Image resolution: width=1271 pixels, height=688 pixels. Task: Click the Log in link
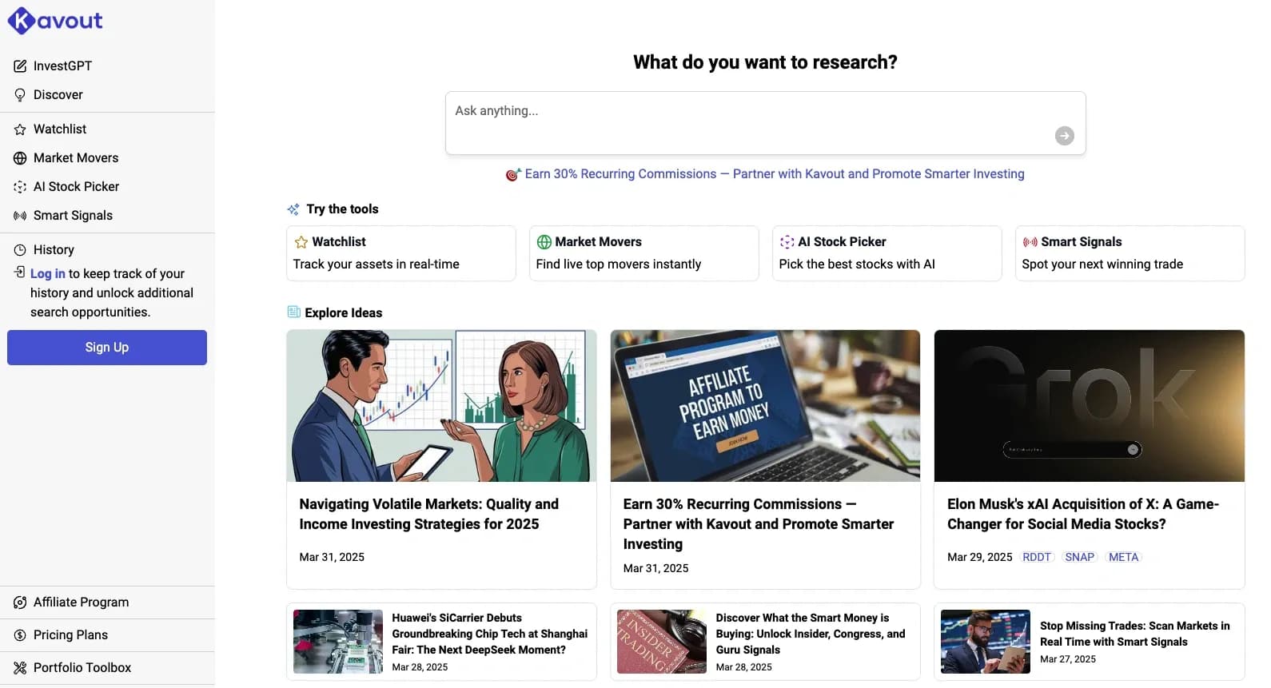tap(48, 273)
